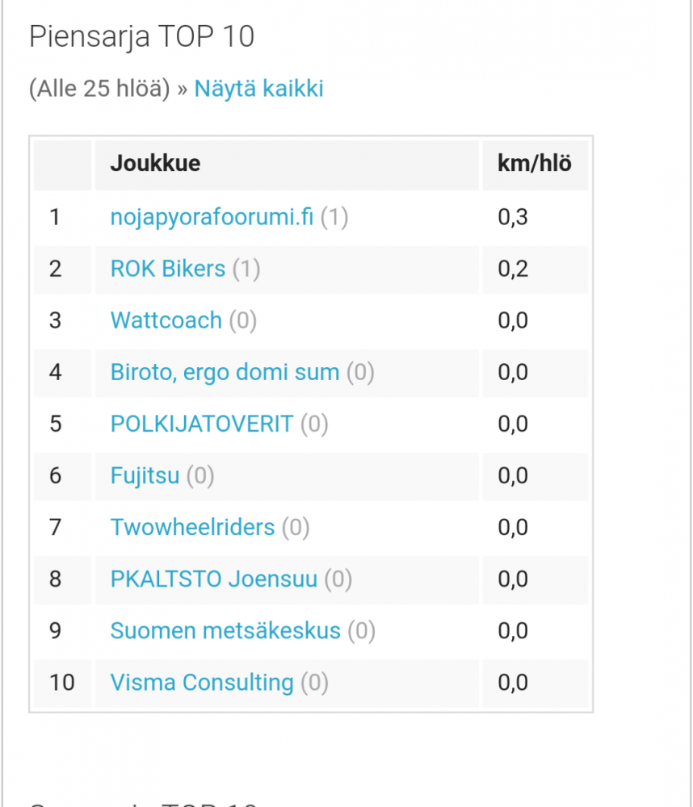Open the Wattcoach team link

click(166, 320)
